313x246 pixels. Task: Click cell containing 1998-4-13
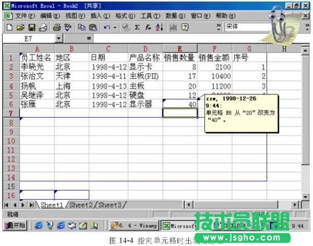[109, 86]
